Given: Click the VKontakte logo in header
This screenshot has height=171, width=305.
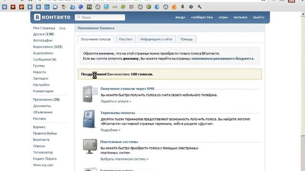Looking at the screenshot, I should [x=52, y=17].
